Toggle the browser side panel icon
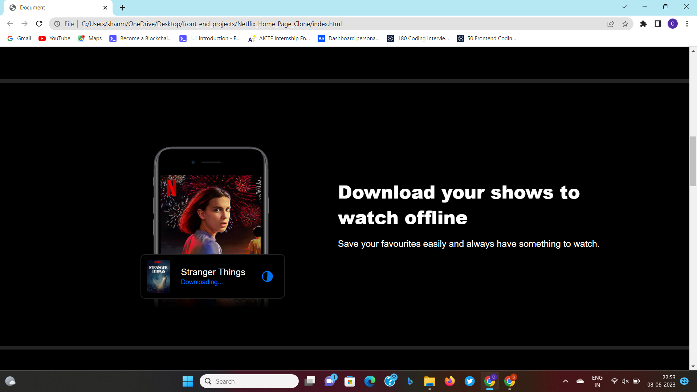This screenshot has height=392, width=697. coord(658,24)
